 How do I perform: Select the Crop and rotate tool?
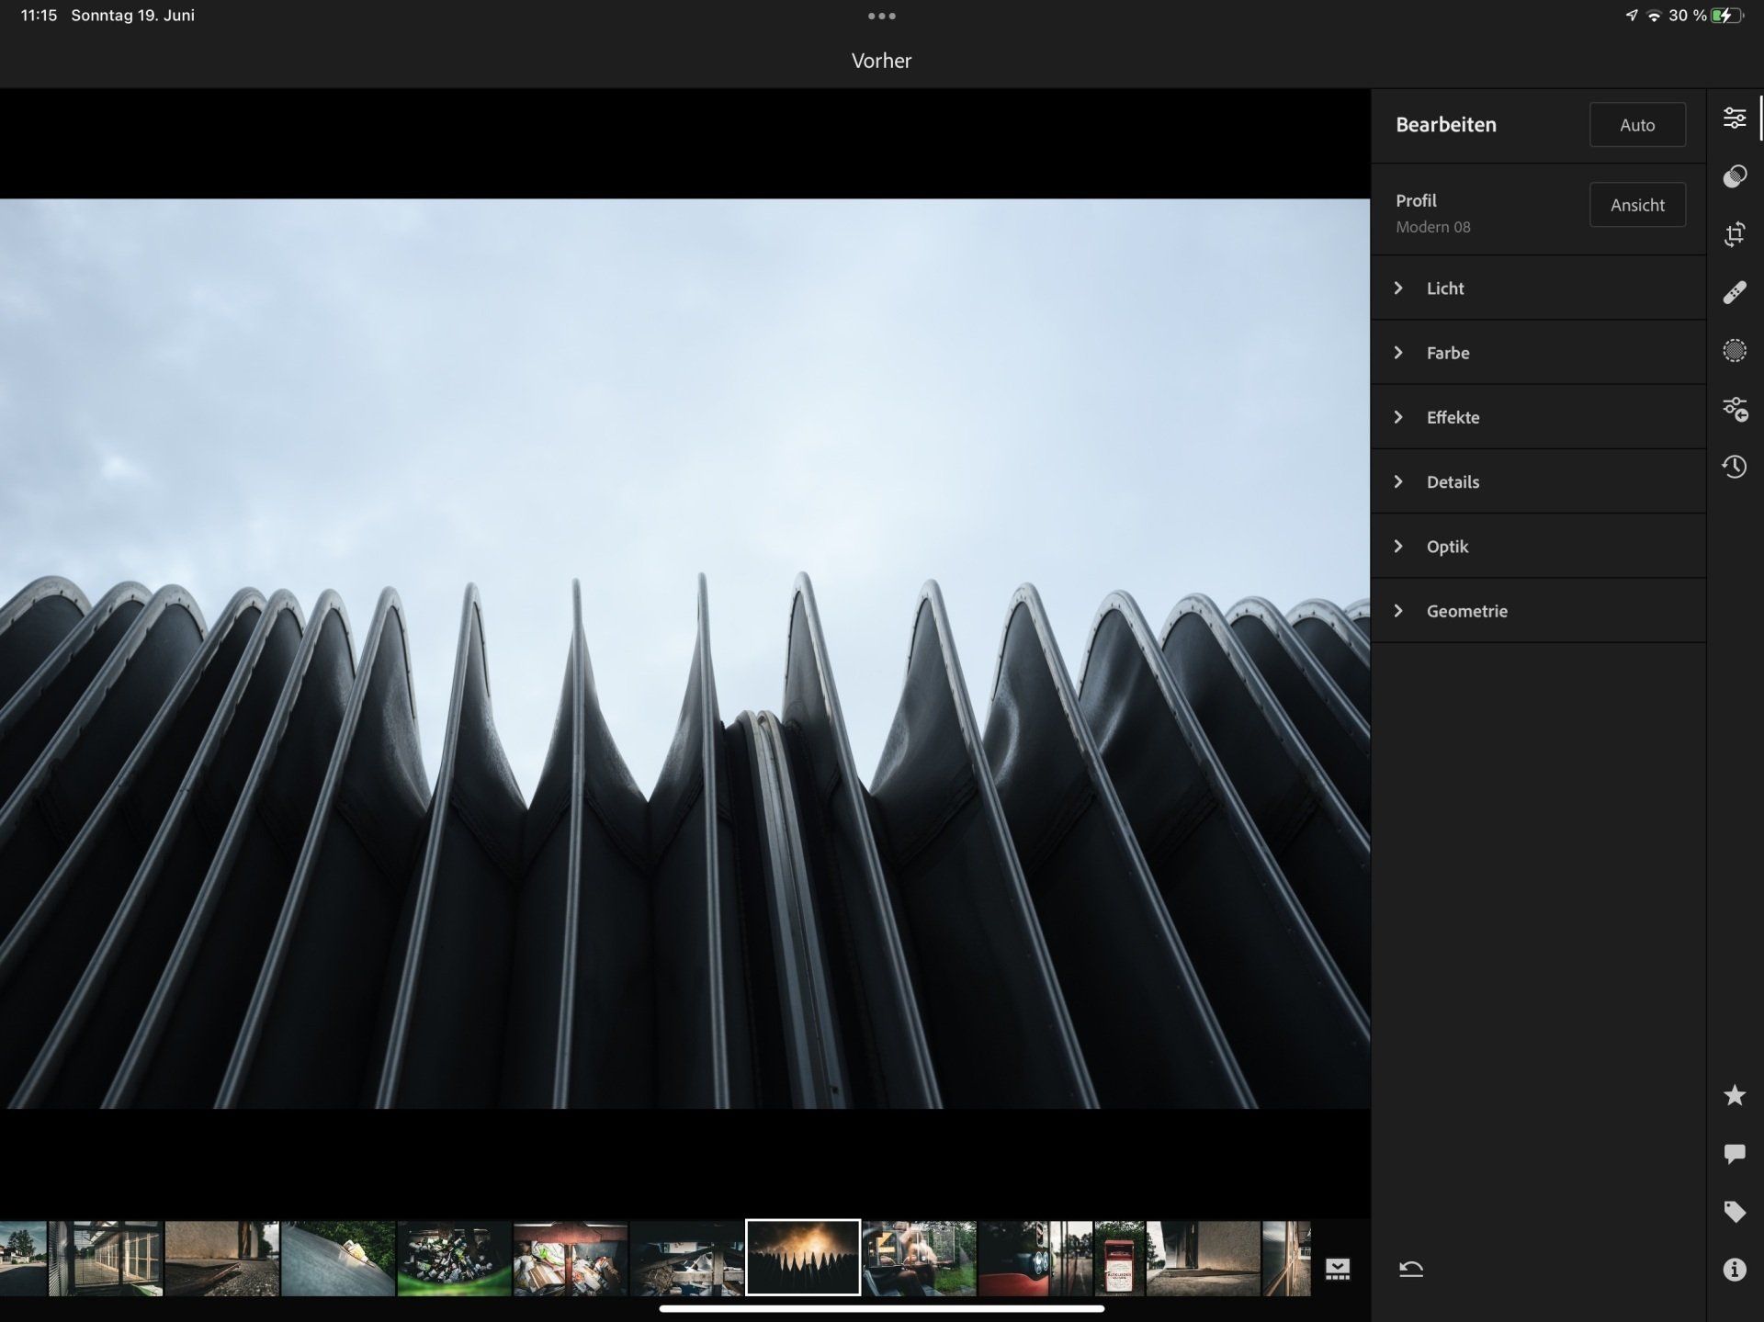1734,234
